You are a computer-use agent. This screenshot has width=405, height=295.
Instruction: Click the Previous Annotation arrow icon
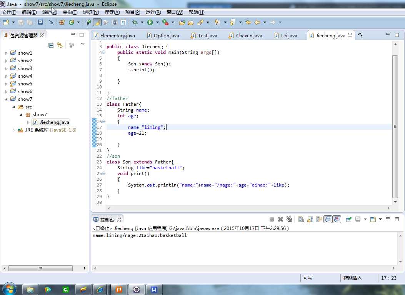click(232, 22)
